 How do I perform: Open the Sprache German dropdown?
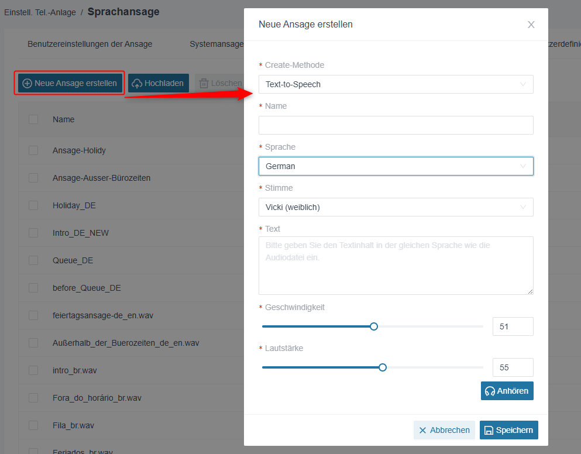(x=396, y=166)
